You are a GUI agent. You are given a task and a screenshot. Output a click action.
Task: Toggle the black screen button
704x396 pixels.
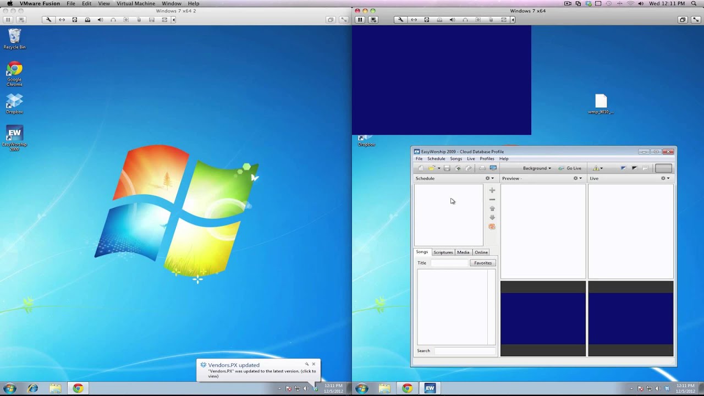(634, 168)
